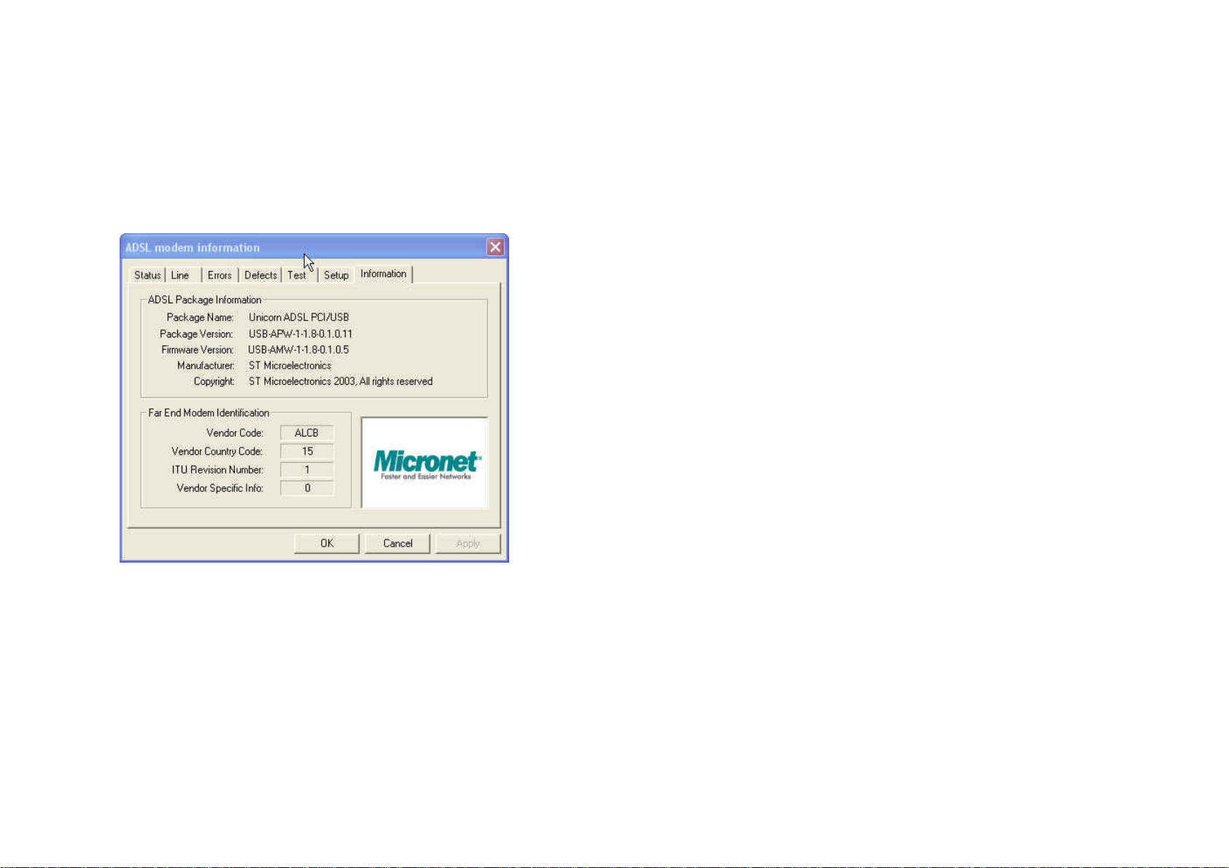Go to the Defects tab

[260, 275]
